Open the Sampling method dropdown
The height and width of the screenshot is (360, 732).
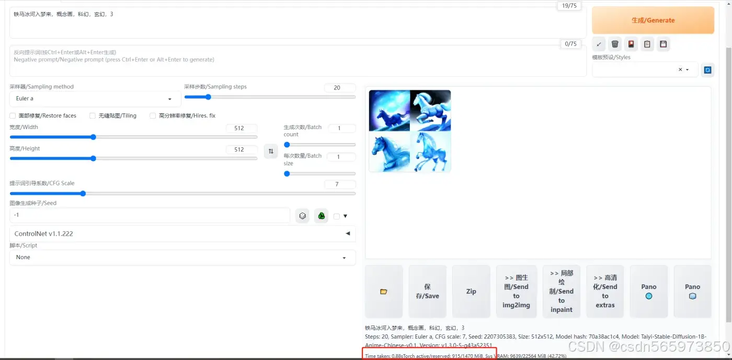(x=95, y=99)
